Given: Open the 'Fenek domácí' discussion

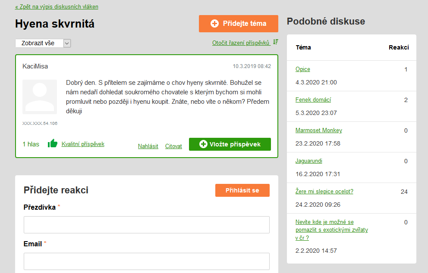Looking at the screenshot, I should (x=313, y=100).
